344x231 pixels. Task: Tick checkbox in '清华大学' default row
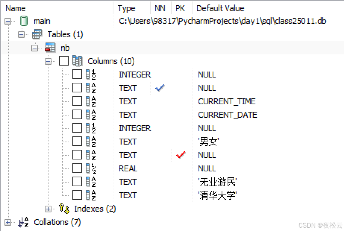(77, 195)
